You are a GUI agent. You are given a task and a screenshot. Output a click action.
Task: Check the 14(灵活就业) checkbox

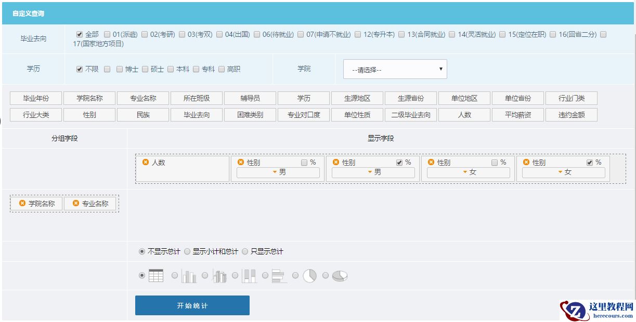[x=452, y=34]
